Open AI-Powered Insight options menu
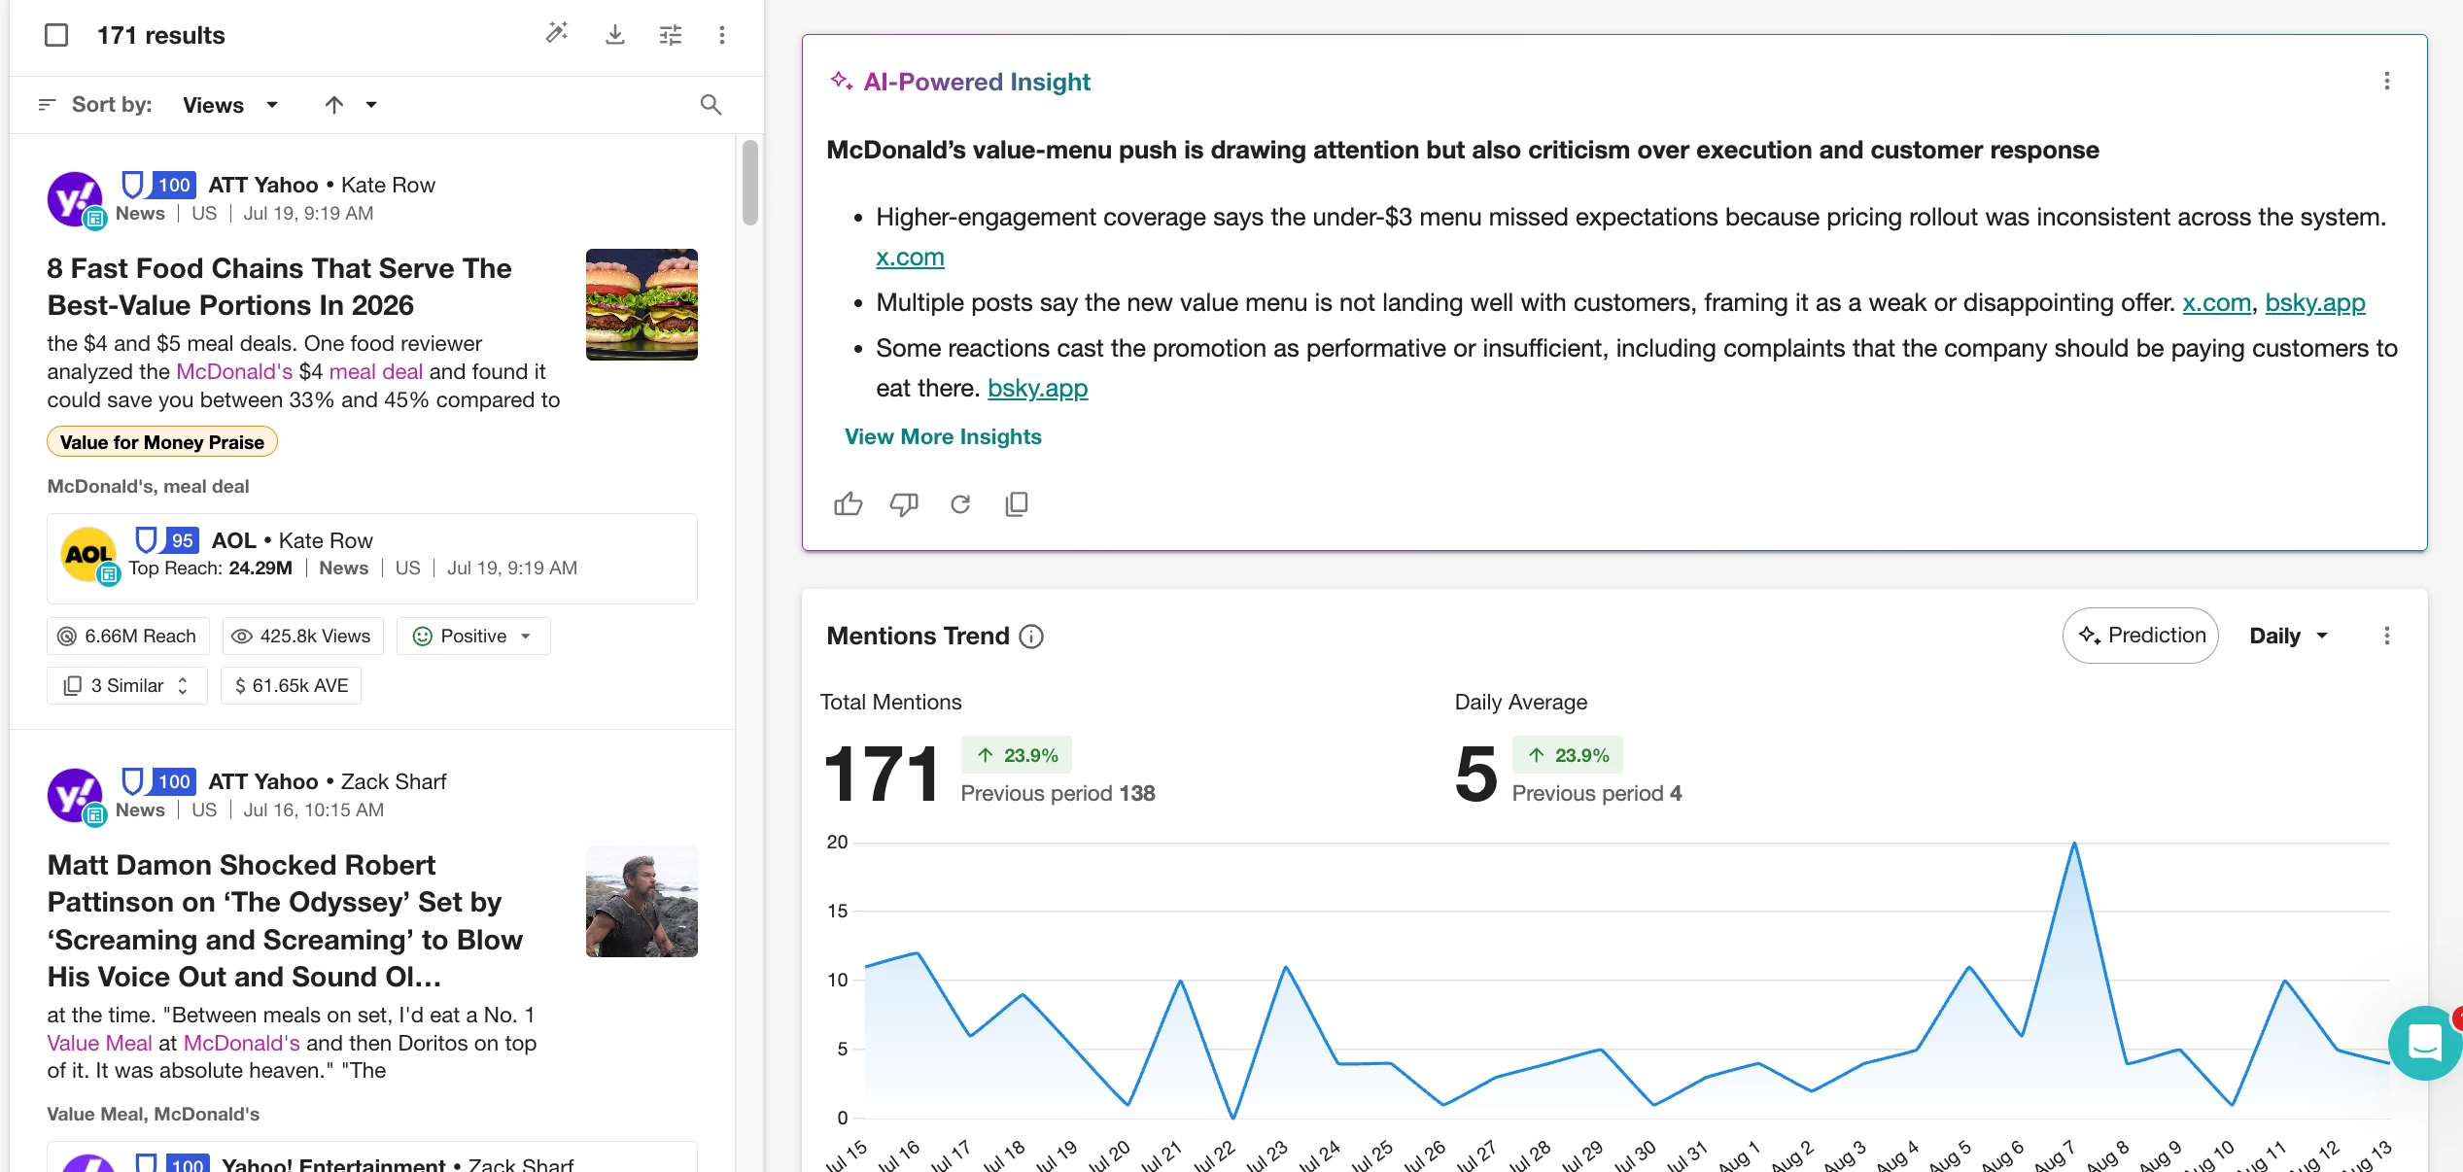Screen dimensions: 2463x1172 2386,82
